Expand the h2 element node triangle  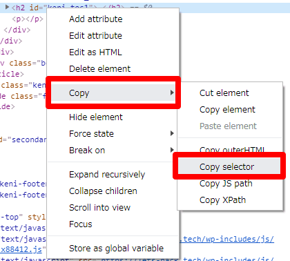[x=7, y=7]
